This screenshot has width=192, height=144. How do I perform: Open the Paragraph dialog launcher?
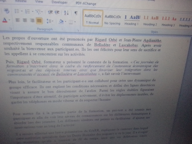78,30
